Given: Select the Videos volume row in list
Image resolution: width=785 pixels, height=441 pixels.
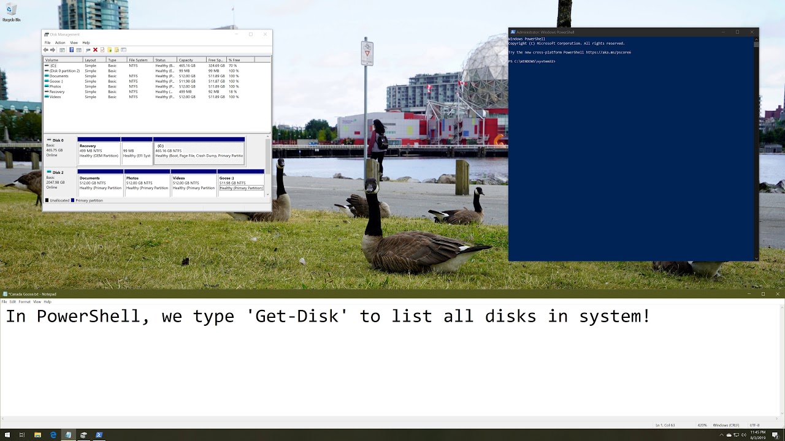Looking at the screenshot, I should click(x=156, y=97).
